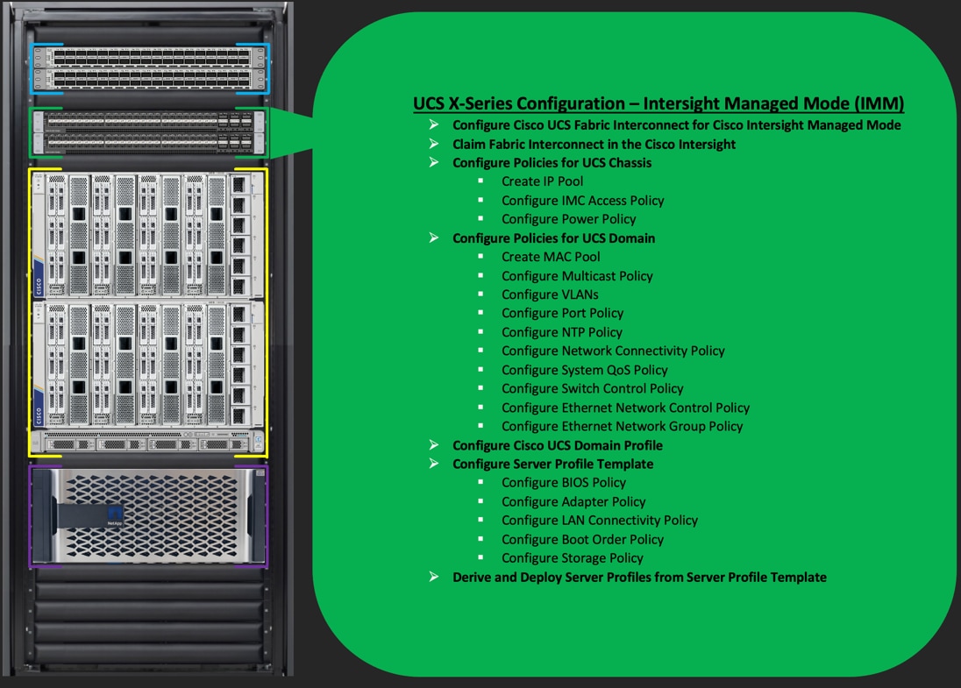Select "Configure Ethernet Network Group Policy" item
The width and height of the screenshot is (961, 688).
pyautogui.click(x=622, y=426)
